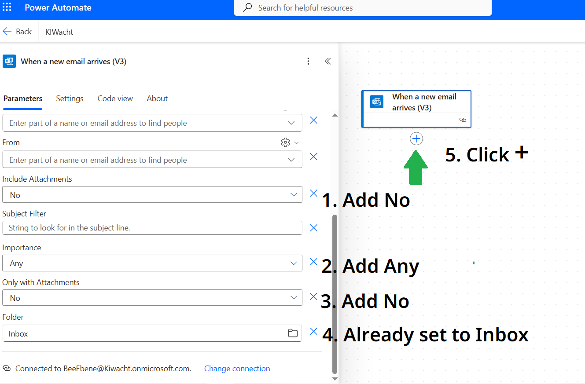Go Back using the back arrow button
The height and width of the screenshot is (384, 585).
click(x=17, y=32)
